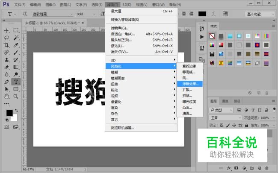Select the Healing Brush tool
This screenshot has width=278, height=173.
coord(6,53)
